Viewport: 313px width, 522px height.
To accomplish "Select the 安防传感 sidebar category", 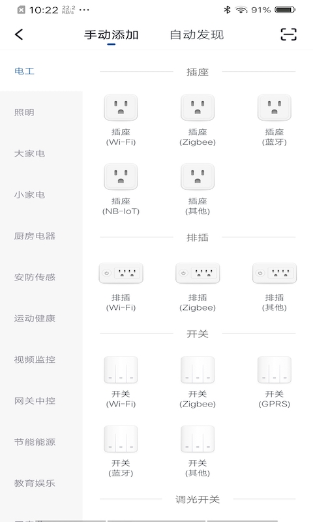I will pos(35,277).
